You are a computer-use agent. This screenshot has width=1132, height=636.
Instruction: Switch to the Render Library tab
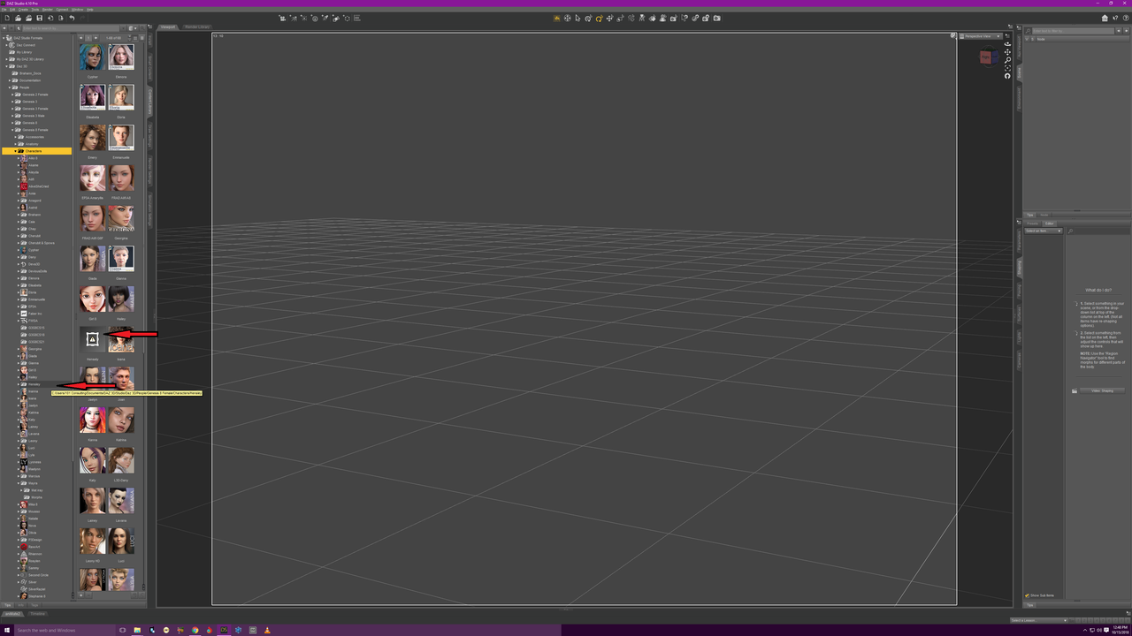pos(197,26)
